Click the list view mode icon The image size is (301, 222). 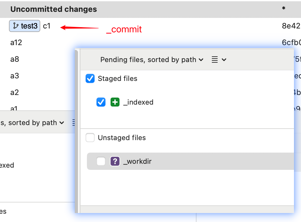[215, 59]
